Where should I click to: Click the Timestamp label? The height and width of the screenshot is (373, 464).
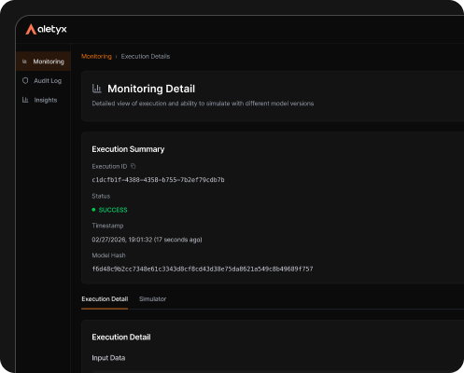(x=107, y=226)
